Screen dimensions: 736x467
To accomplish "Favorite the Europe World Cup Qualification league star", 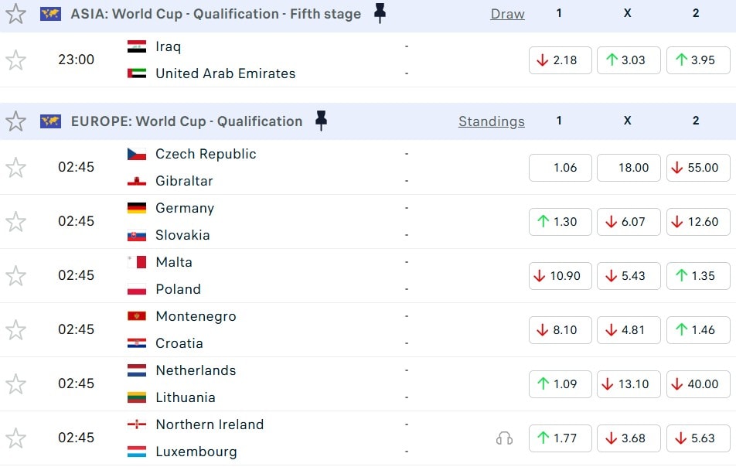I will 16,121.
